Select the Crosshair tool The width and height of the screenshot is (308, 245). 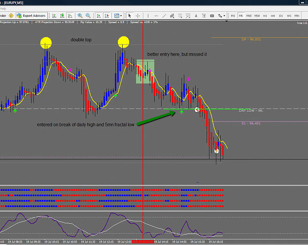pyautogui.click(x=138, y=16)
